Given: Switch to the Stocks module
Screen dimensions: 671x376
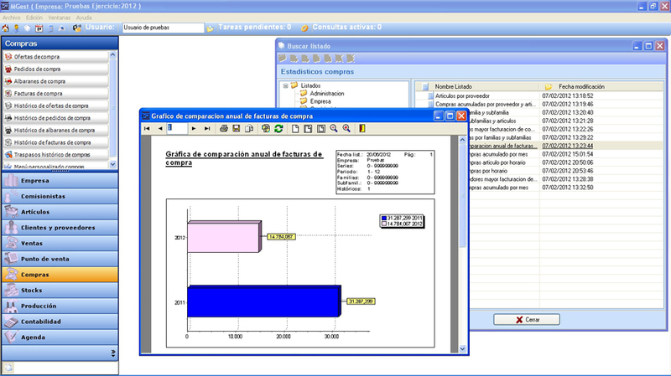Looking at the screenshot, I should (x=60, y=290).
